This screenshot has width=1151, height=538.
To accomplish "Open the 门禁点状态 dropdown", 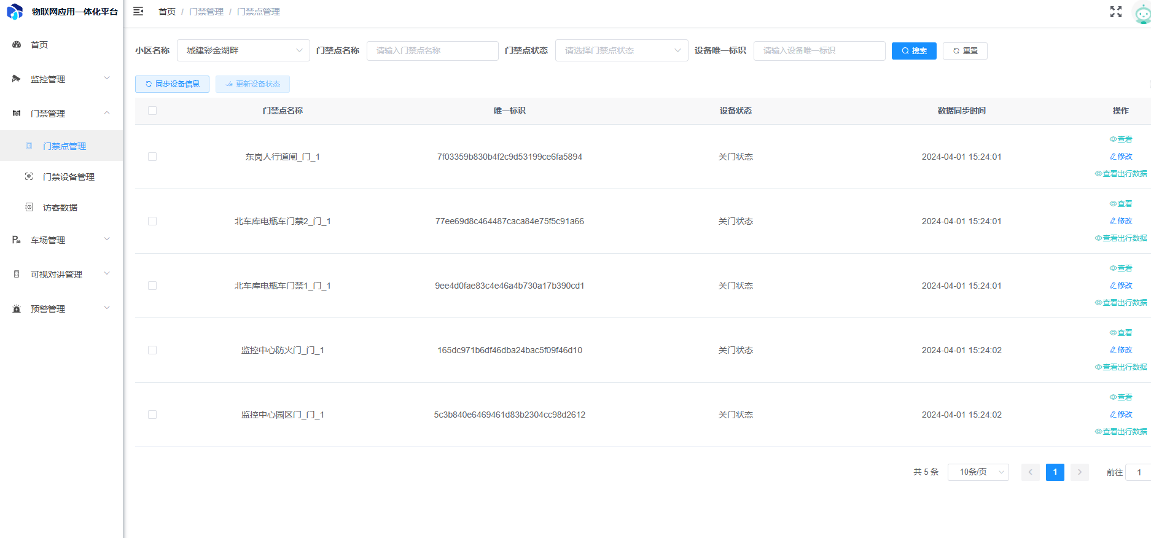I will [x=622, y=50].
